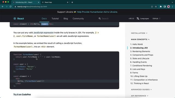Viewport: 175px width, 98px height.
Task: Click 'Perez' string in the code block
Action: (29, 69)
